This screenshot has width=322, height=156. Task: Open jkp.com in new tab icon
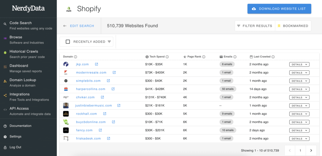coord(96,64)
